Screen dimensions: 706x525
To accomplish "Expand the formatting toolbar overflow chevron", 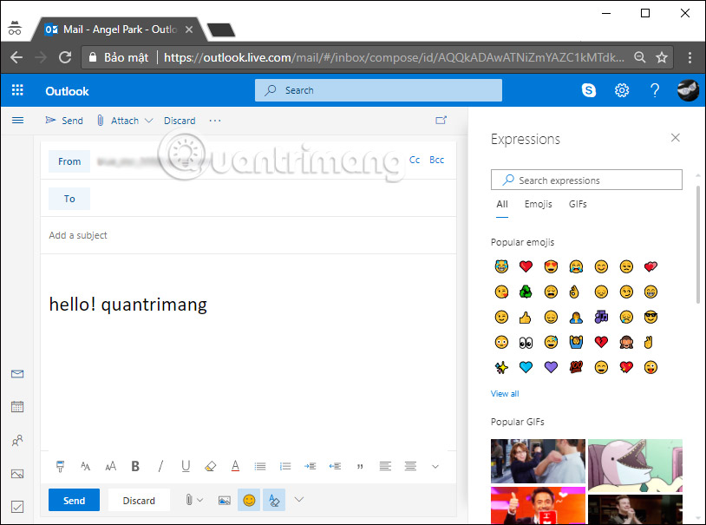I will [435, 466].
